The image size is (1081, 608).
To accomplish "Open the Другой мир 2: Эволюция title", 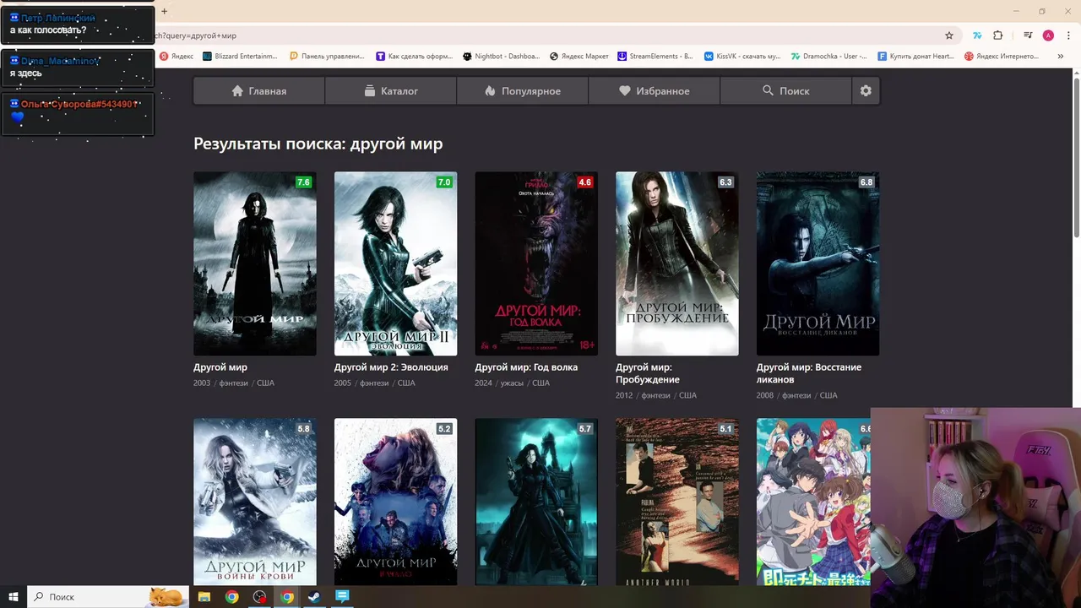I will pyautogui.click(x=391, y=367).
